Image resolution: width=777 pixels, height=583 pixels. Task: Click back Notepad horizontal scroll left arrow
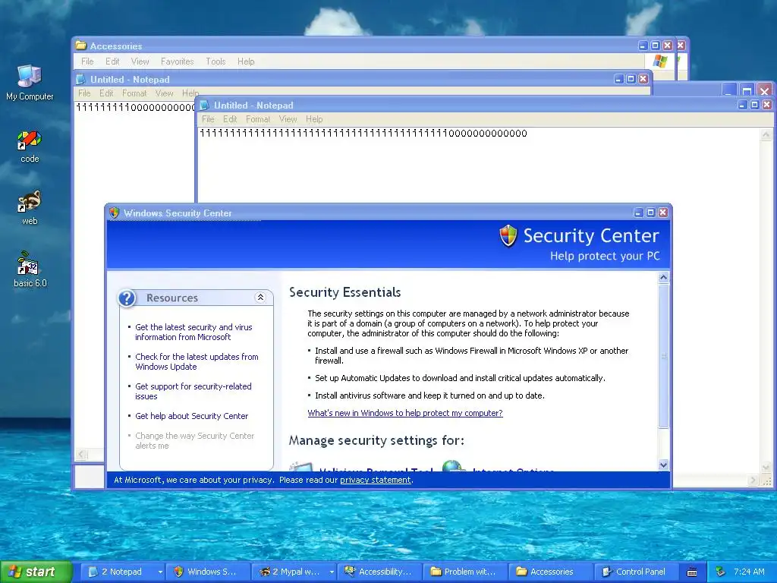[81, 454]
